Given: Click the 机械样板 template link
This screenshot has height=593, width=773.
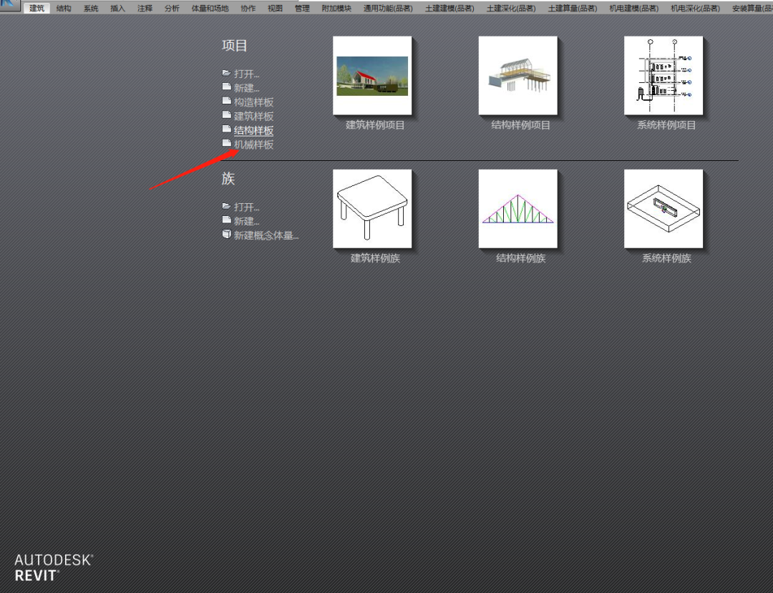Looking at the screenshot, I should (253, 144).
